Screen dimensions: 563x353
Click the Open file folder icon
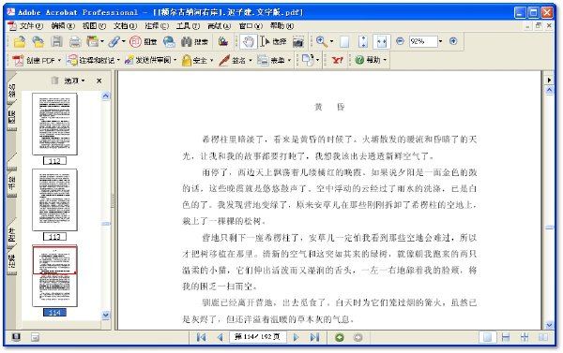pos(20,42)
